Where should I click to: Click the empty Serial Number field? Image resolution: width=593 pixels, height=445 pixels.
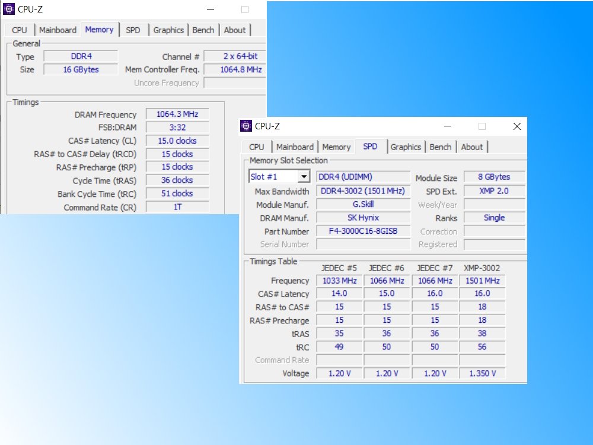point(363,244)
